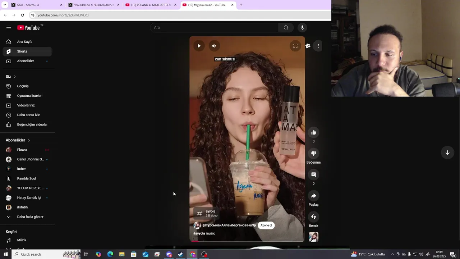Screen dimensions: 460x259
Task: Open the itsfatih channel
Action: click(x=27, y=207)
